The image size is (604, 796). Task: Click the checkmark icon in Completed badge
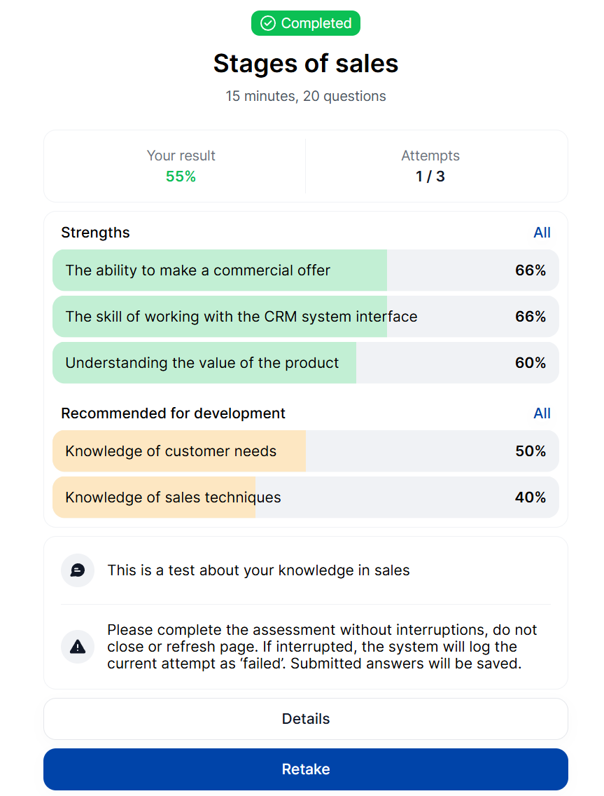268,23
